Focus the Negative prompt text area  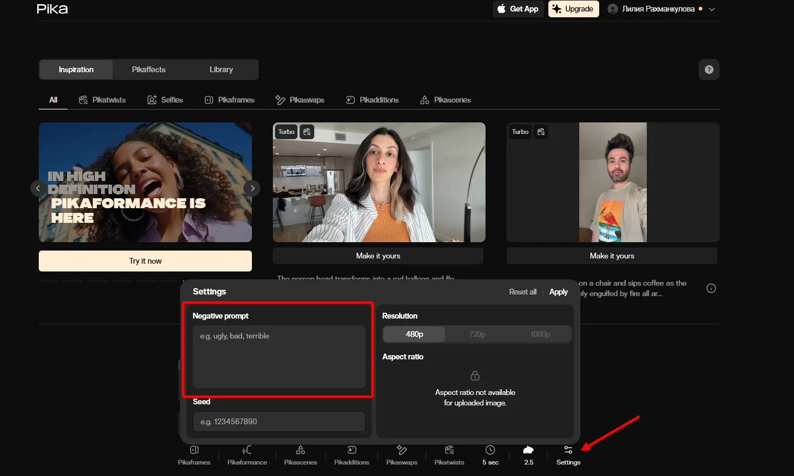279,357
